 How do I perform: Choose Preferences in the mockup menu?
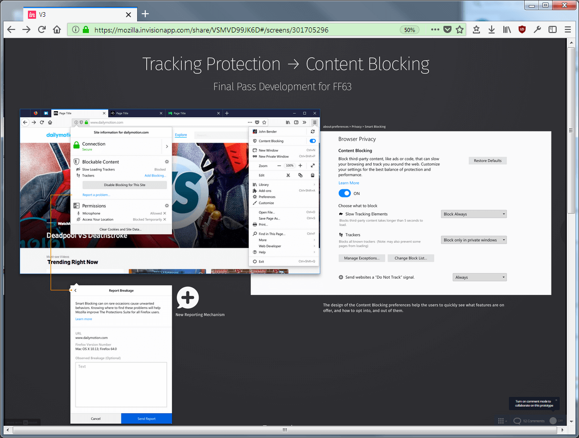click(x=284, y=197)
